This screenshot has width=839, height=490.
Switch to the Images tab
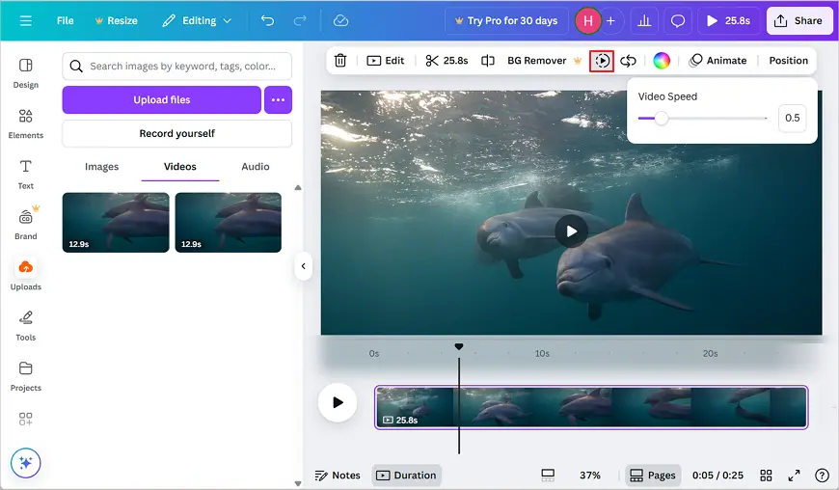(101, 166)
